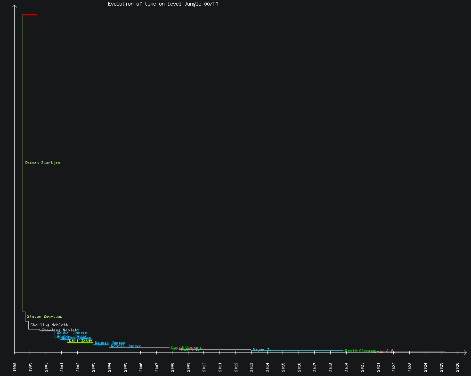This screenshot has height=376, width=471.
Task: Click the tall 'Steven Zwartjes' label mid-chart
Action: (42, 163)
